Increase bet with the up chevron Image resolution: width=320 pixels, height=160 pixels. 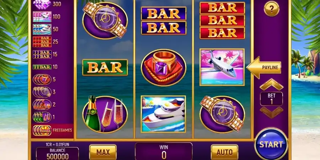tap(271, 85)
